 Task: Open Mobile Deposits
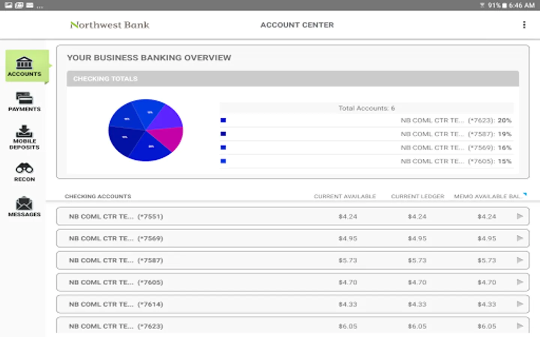(24, 137)
